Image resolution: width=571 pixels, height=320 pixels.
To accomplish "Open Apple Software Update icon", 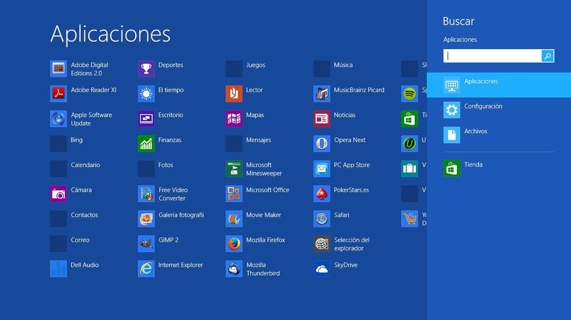I will pos(58,119).
